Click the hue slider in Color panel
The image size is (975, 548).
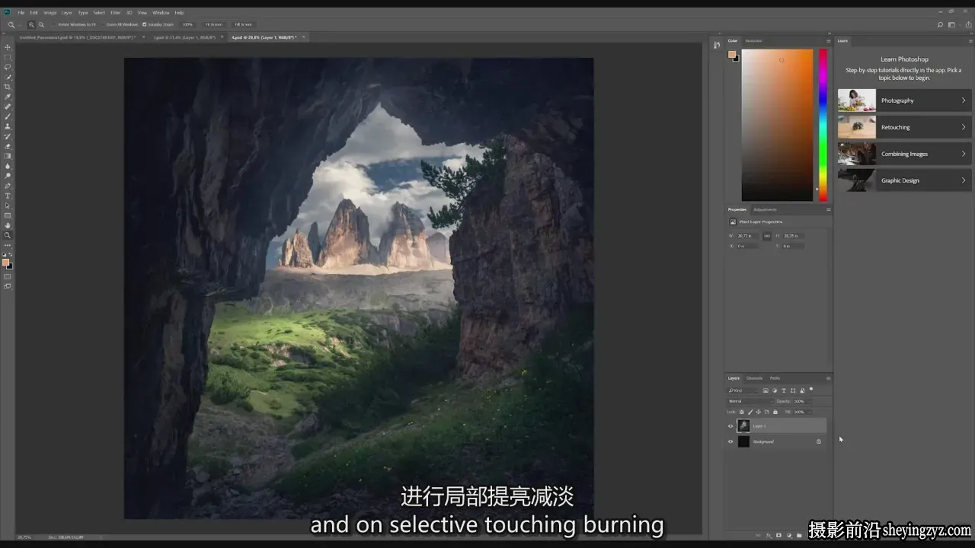coord(823,125)
